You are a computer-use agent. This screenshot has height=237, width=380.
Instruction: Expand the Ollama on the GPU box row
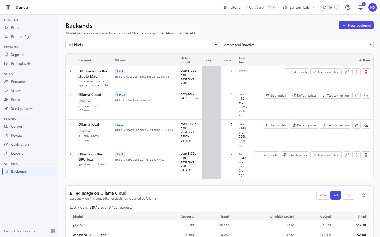(x=70, y=154)
